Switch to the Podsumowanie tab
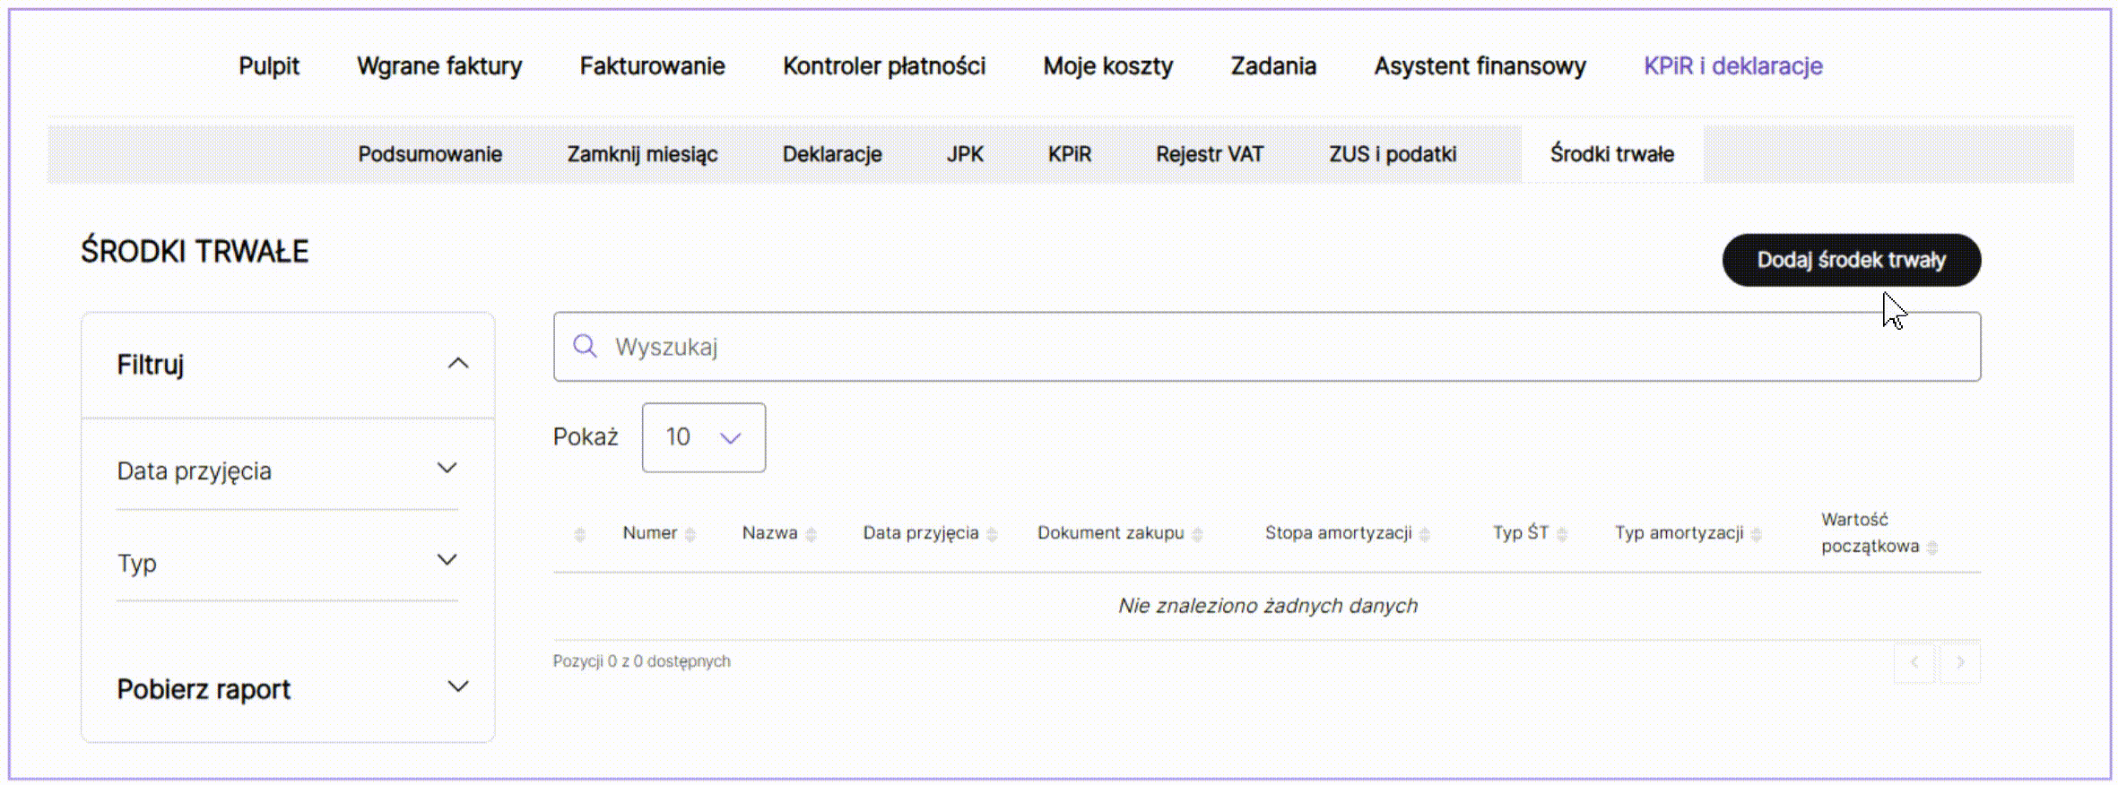The height and width of the screenshot is (785, 2118). pyautogui.click(x=430, y=154)
